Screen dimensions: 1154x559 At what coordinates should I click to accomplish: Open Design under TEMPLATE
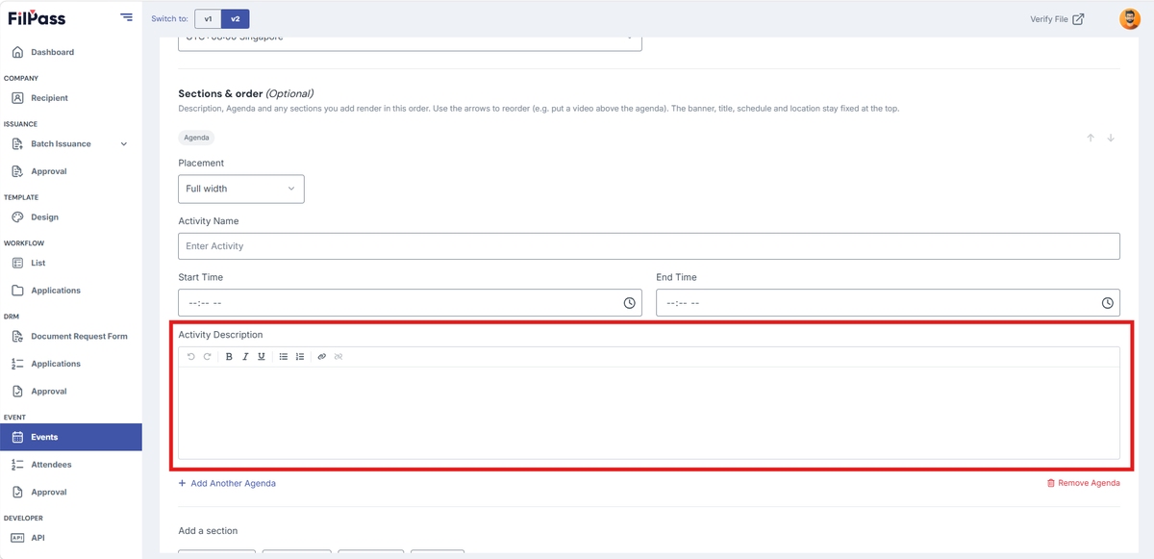click(x=71, y=217)
